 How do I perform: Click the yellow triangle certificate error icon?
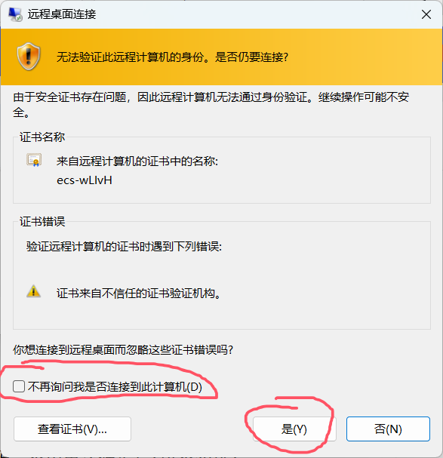[34, 291]
